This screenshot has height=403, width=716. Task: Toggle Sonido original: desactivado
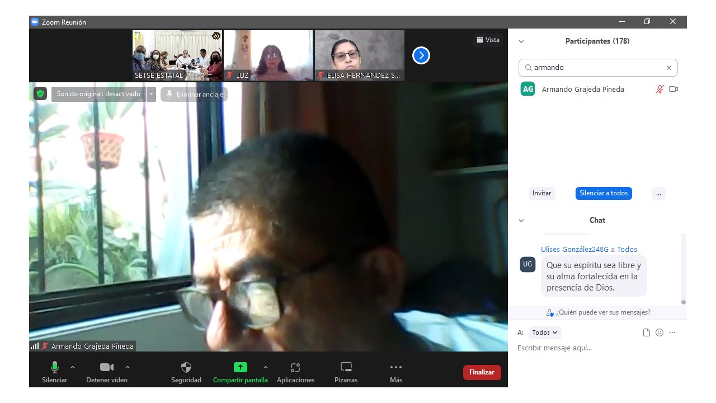[98, 94]
